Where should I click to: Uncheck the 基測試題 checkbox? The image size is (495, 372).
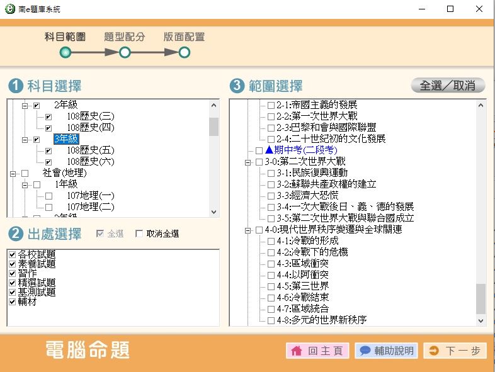coord(13,292)
